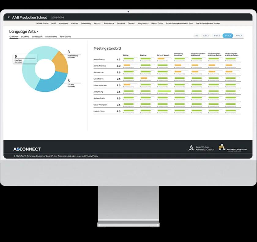Click the AE Connect footer logo

(27, 149)
